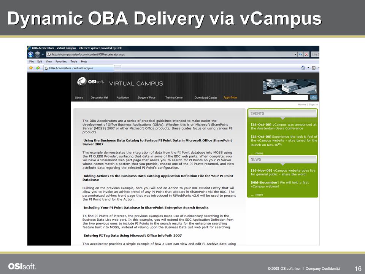Click heading Adding Actions to the Business Data Catalog
365x274 pixels.
tap(157, 178)
